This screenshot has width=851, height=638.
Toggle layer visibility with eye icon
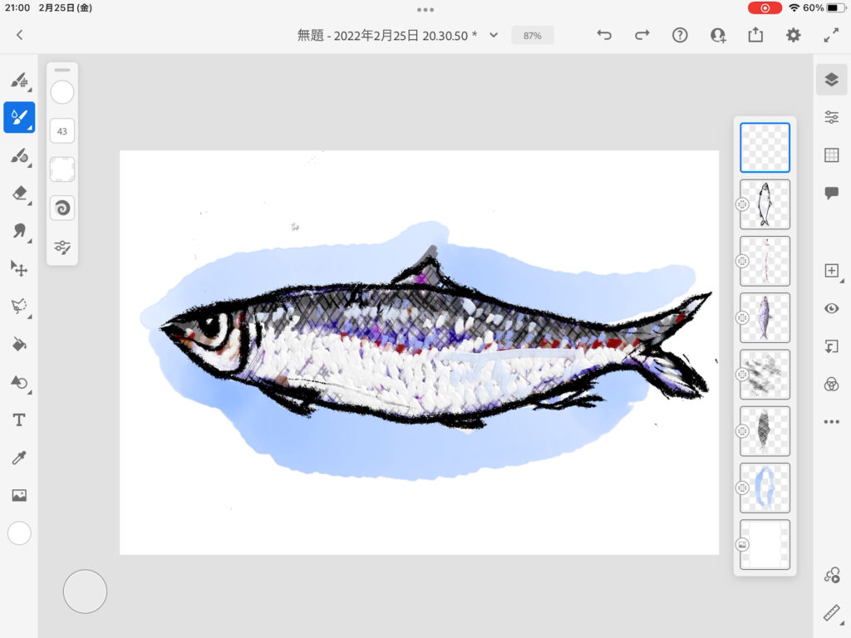831,308
